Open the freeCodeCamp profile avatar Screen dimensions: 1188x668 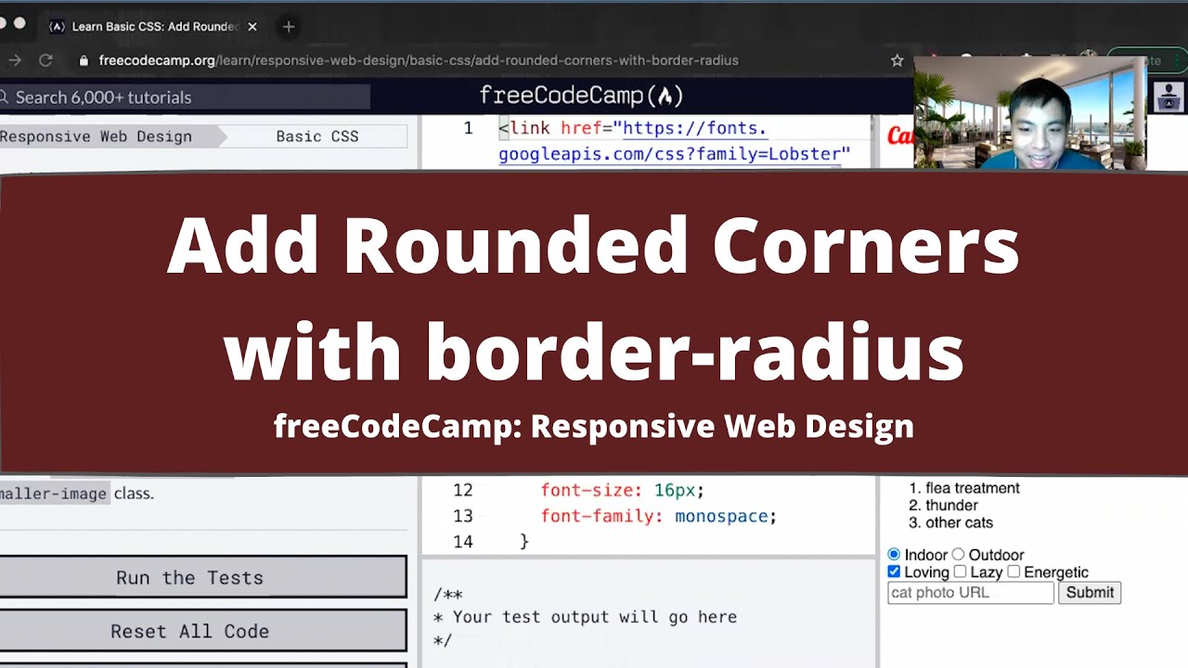[x=1168, y=96]
